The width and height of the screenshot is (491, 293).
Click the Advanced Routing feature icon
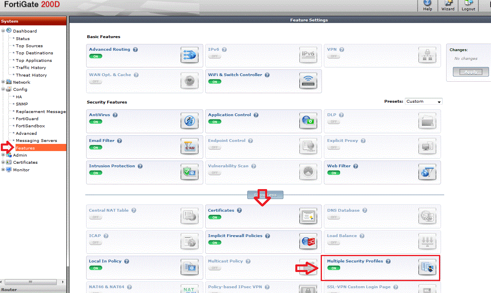pos(189,55)
